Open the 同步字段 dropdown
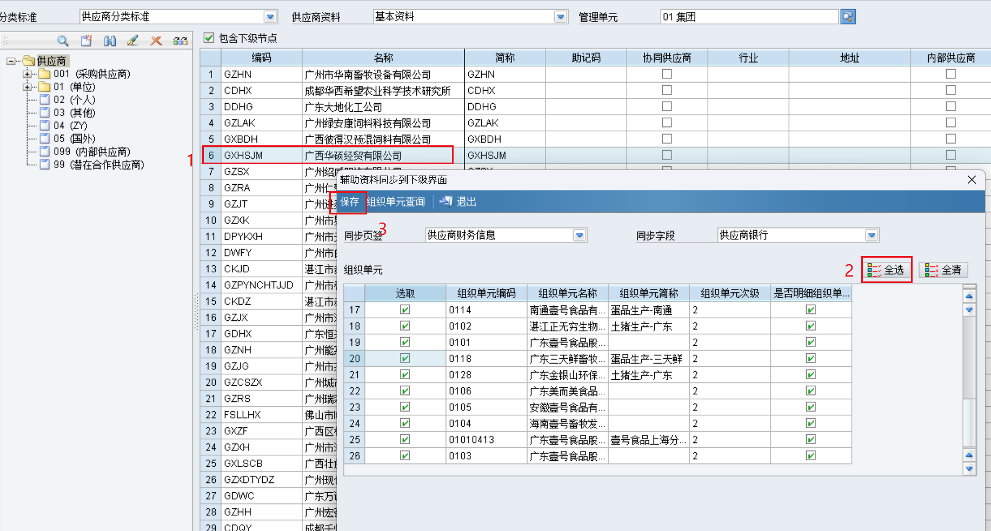The image size is (991, 531). [871, 235]
